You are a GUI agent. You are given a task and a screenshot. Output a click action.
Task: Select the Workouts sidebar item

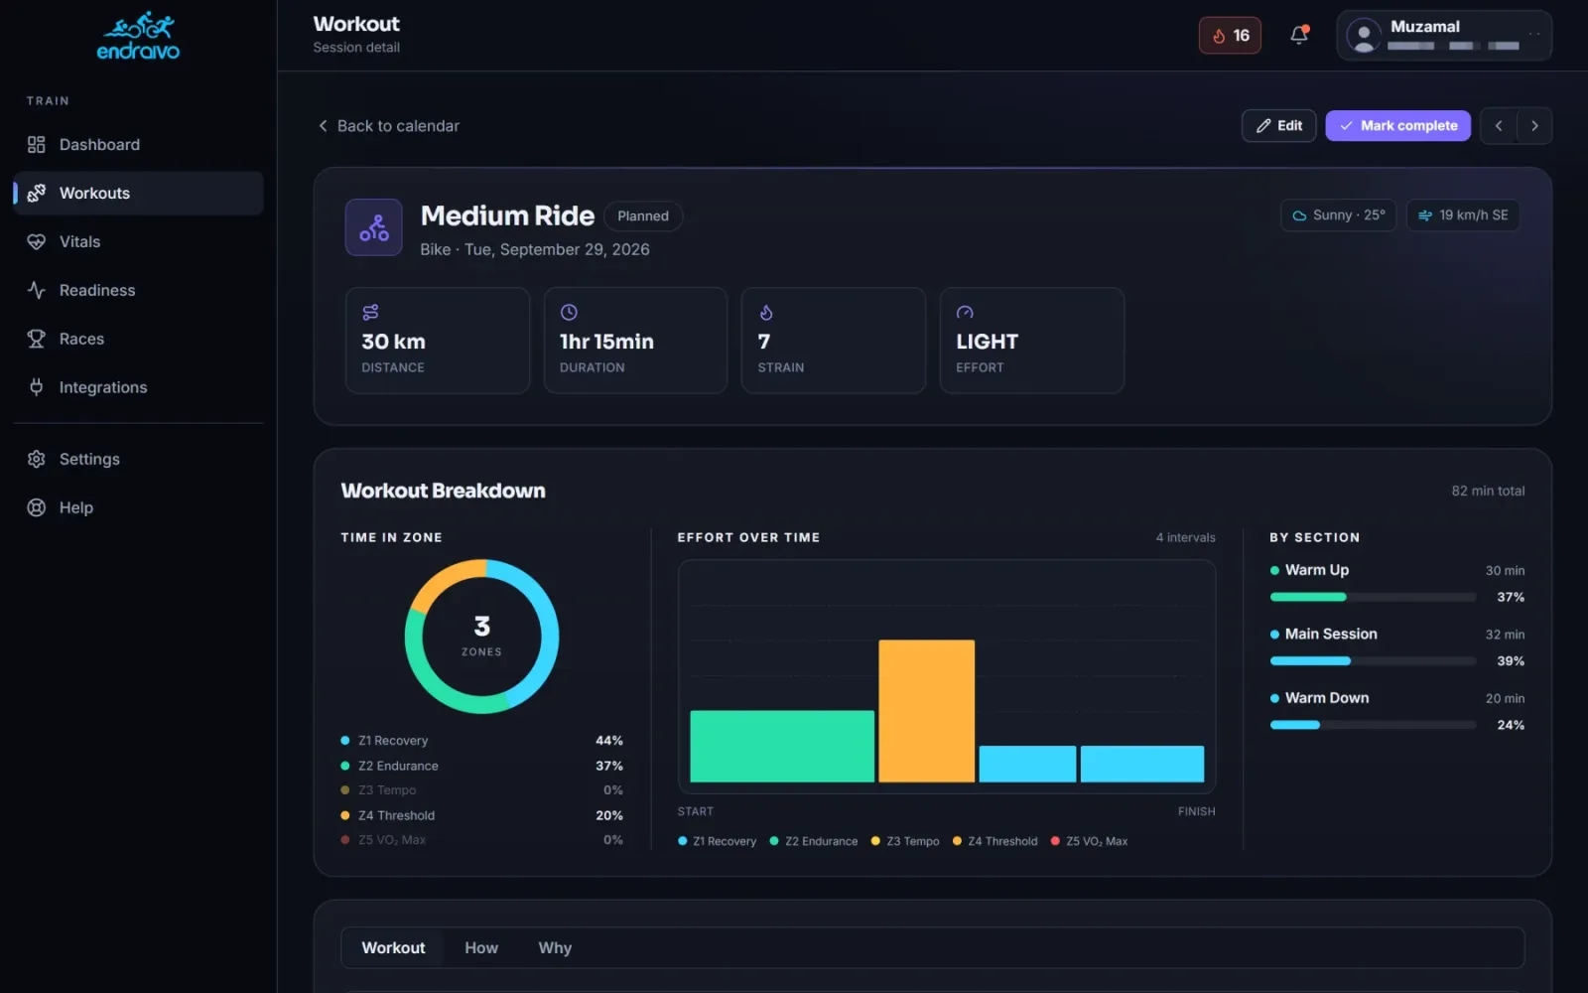138,194
